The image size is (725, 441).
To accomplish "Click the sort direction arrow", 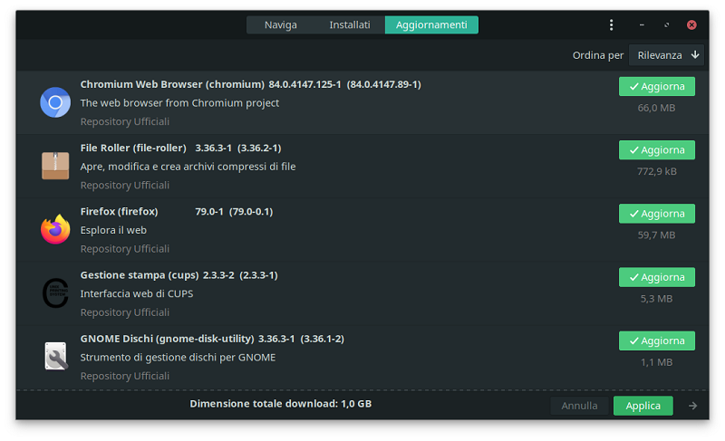I will (695, 55).
